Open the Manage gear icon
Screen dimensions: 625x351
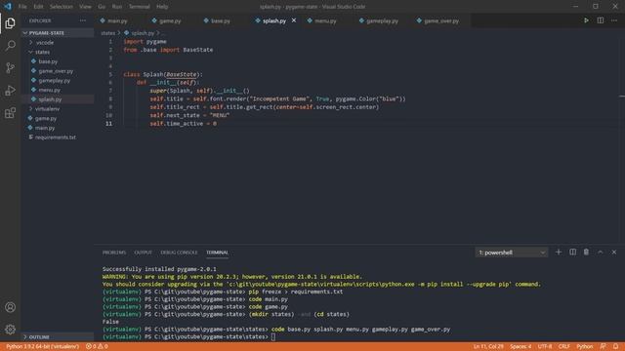[10, 330]
